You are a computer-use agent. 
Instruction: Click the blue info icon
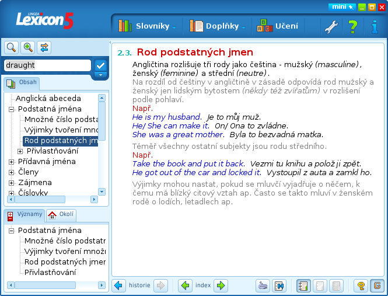click(x=374, y=26)
